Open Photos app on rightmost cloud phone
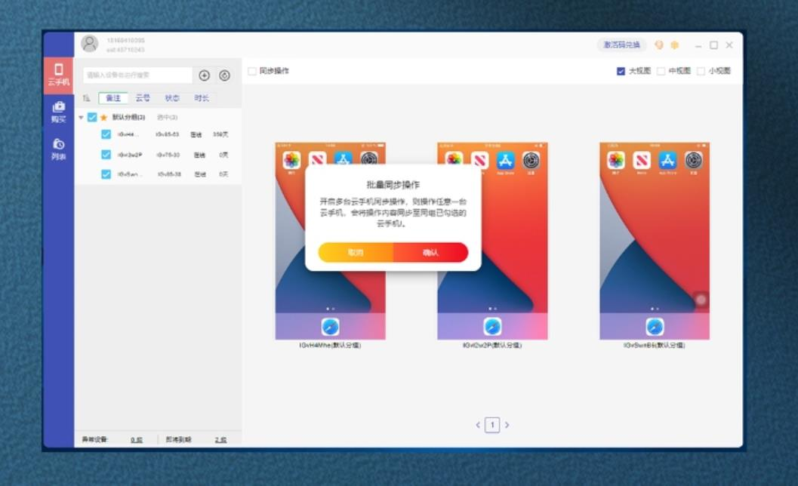This screenshot has width=798, height=486. tap(616, 160)
